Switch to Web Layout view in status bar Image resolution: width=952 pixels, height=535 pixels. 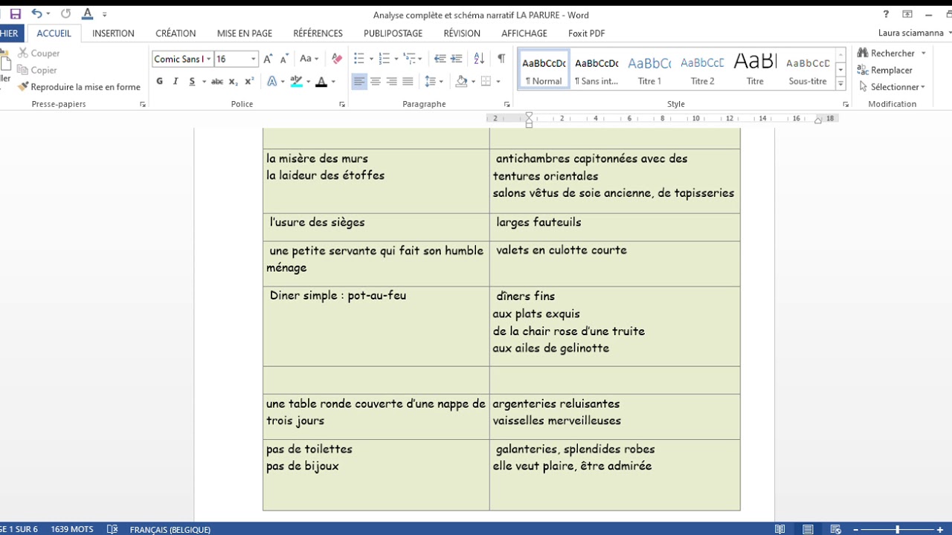(836, 529)
